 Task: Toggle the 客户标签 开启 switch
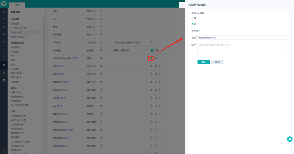[x=153, y=51]
